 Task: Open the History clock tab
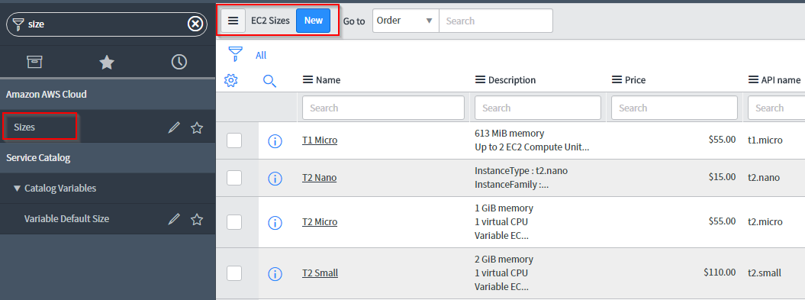[179, 62]
